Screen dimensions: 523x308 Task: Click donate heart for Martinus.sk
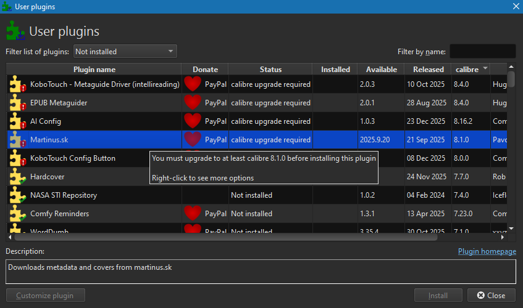tap(193, 139)
